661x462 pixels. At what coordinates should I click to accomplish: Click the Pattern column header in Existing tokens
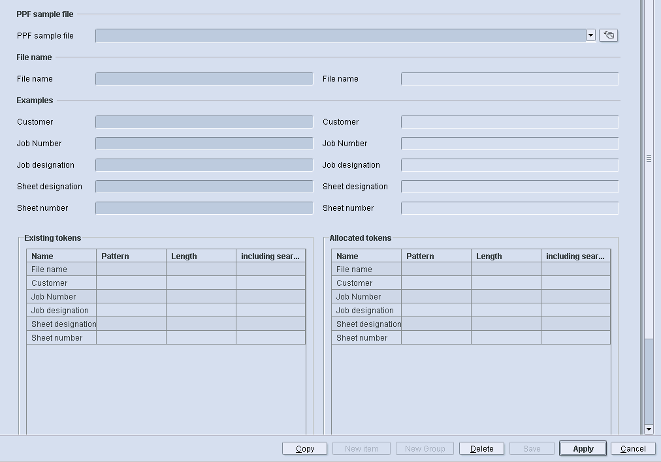tap(131, 256)
